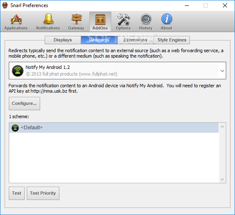Click the Snarl app icon in title bar
Screen dimensions: 235x215
click(x=5, y=5)
